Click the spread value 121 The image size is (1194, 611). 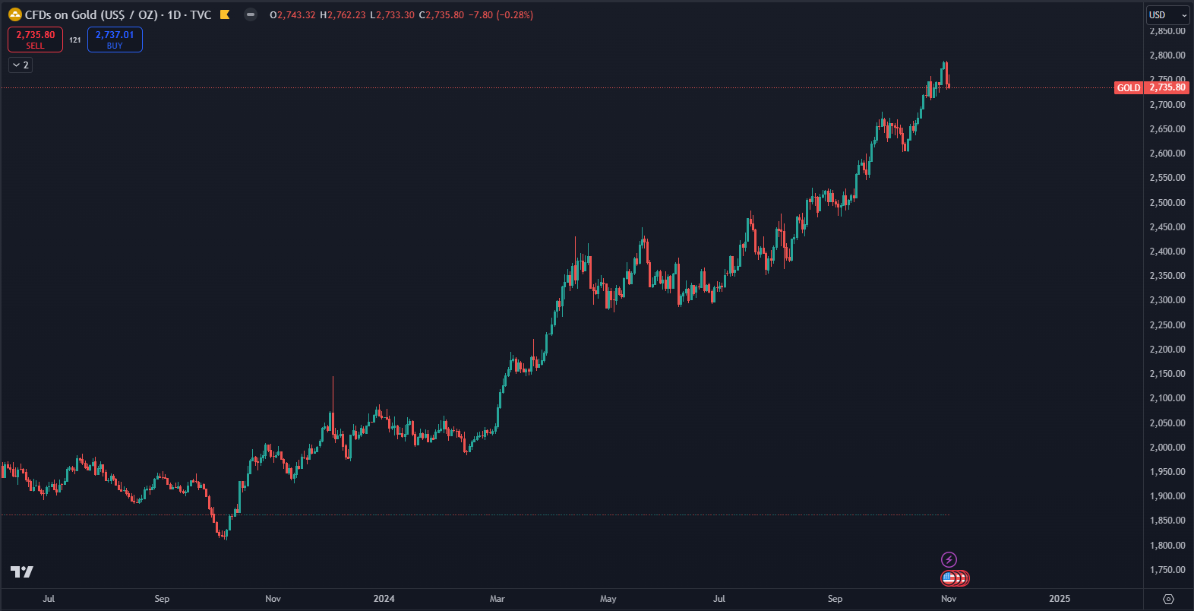coord(75,40)
